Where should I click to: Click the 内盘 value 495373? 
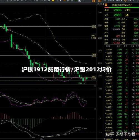click(x=135, y=43)
